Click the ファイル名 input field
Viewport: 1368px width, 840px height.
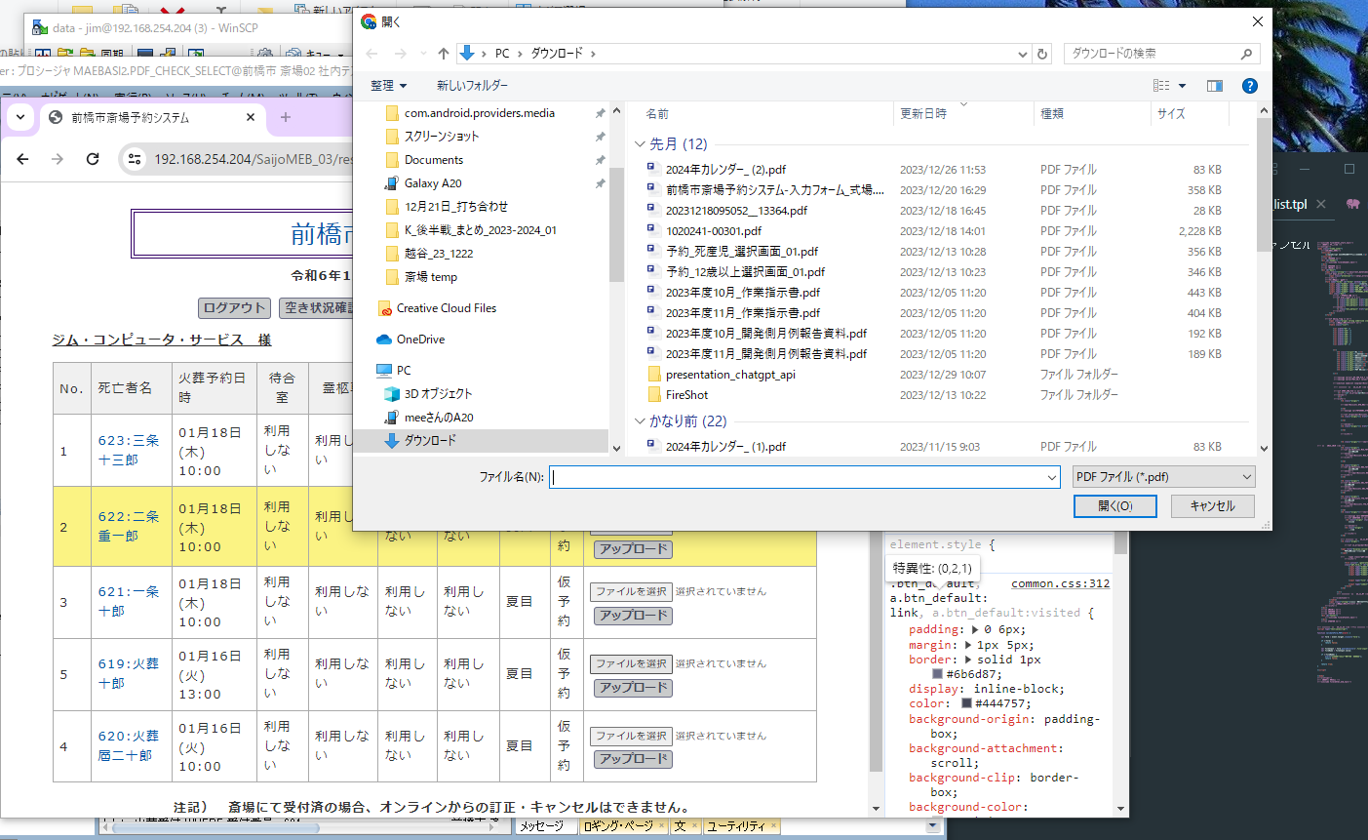click(800, 476)
